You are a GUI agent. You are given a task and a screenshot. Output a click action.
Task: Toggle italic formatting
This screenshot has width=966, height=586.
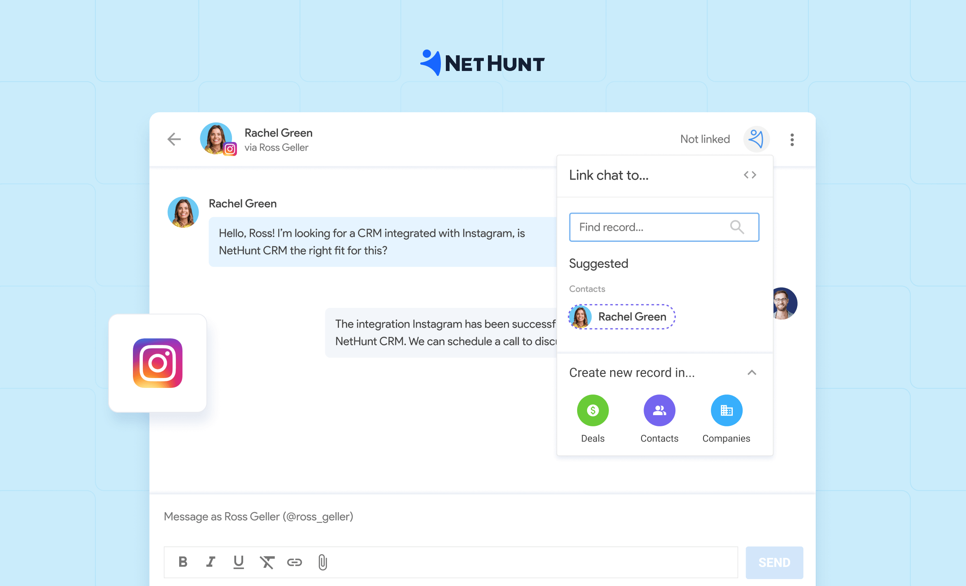tap(211, 562)
